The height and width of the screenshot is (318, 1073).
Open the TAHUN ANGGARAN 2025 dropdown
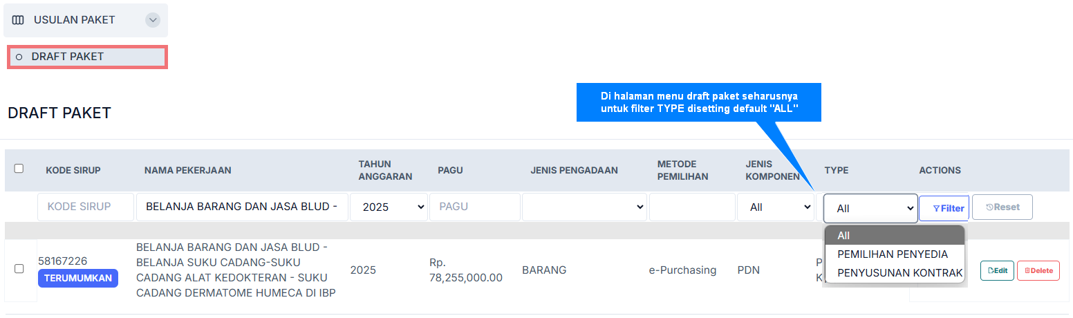pos(388,207)
